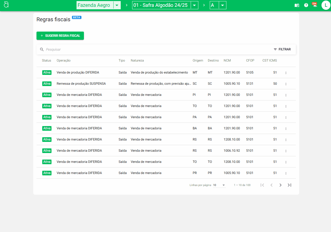
Task: Go to next page of results
Action: [x=280, y=185]
